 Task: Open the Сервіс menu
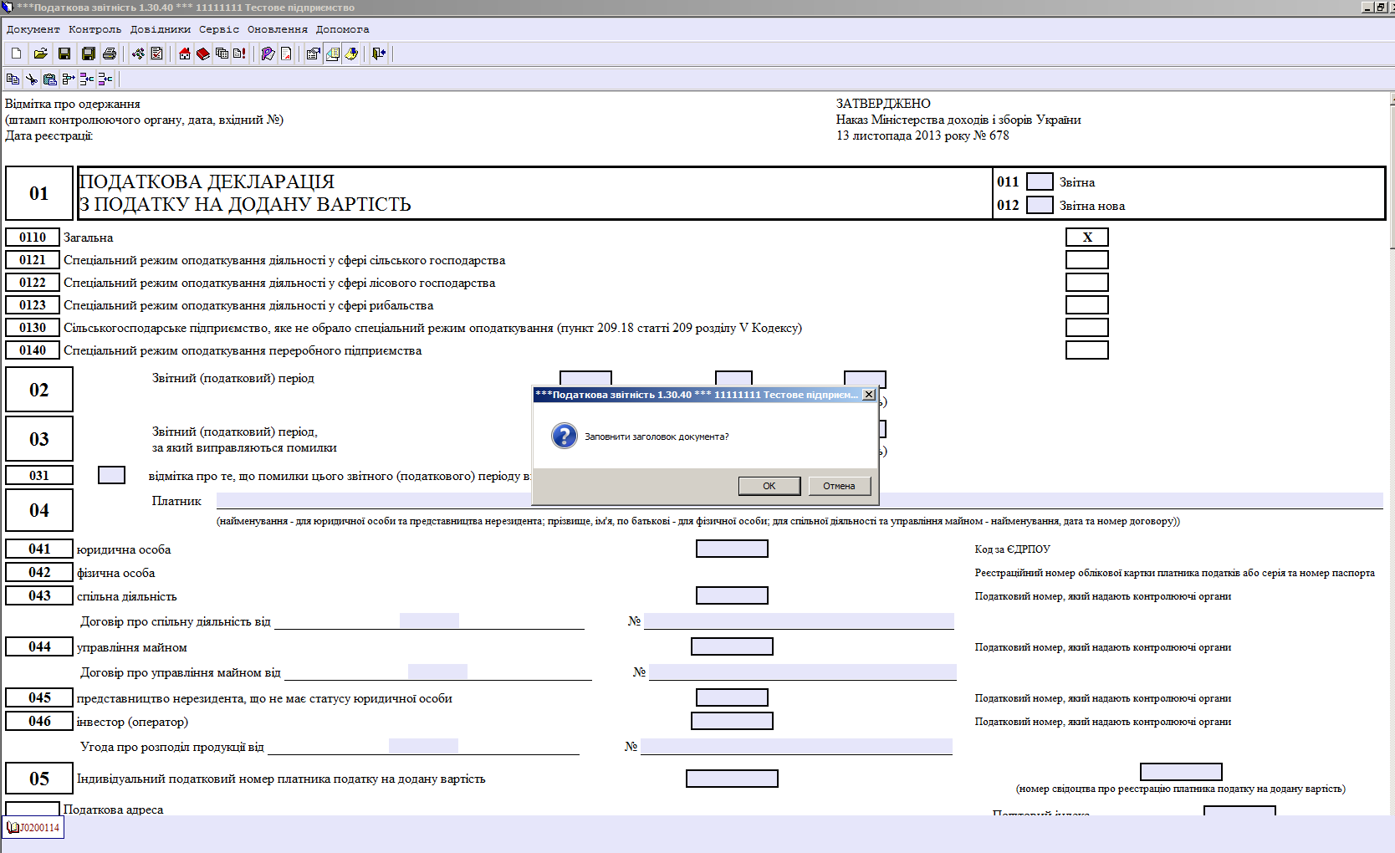click(x=218, y=29)
